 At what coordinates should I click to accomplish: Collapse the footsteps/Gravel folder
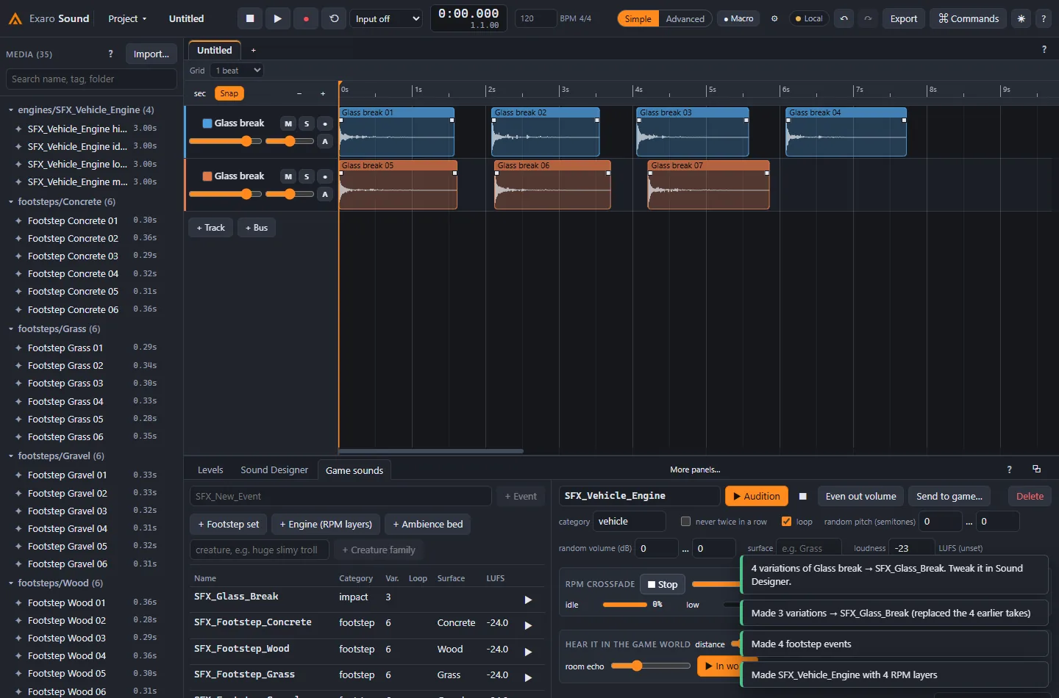pos(11,456)
